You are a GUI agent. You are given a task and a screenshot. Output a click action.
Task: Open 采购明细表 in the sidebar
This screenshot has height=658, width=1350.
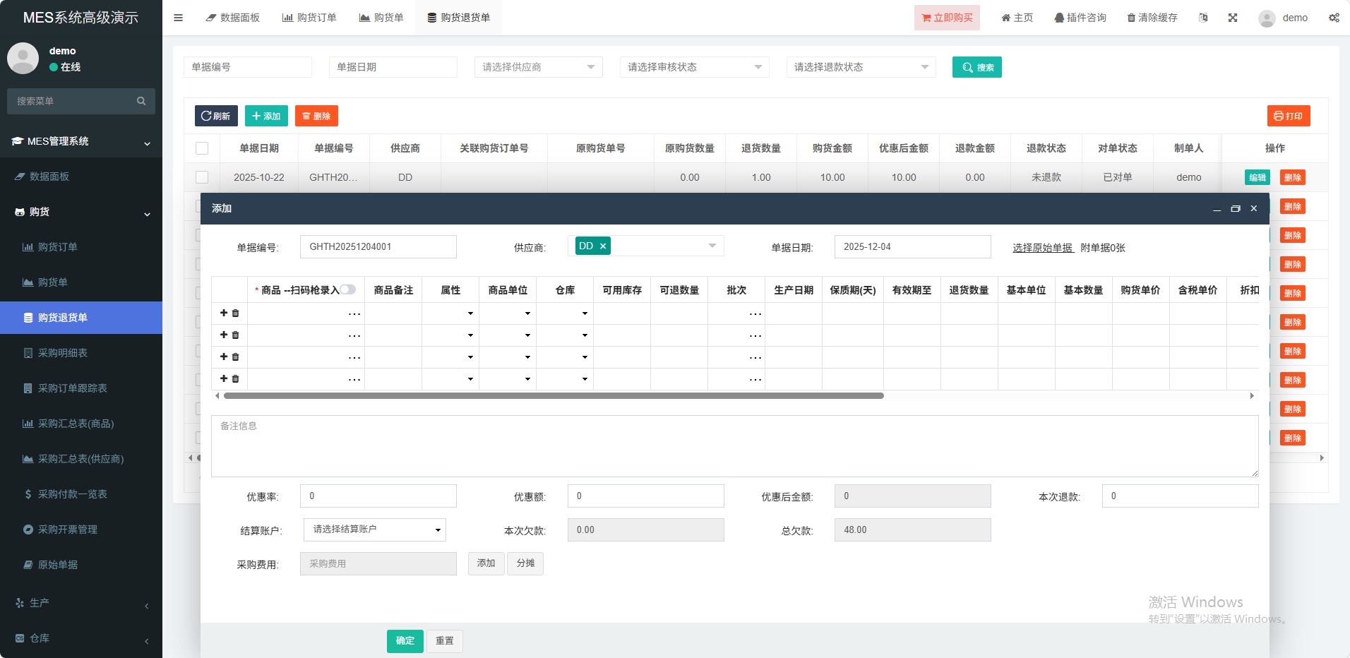pyautogui.click(x=63, y=353)
